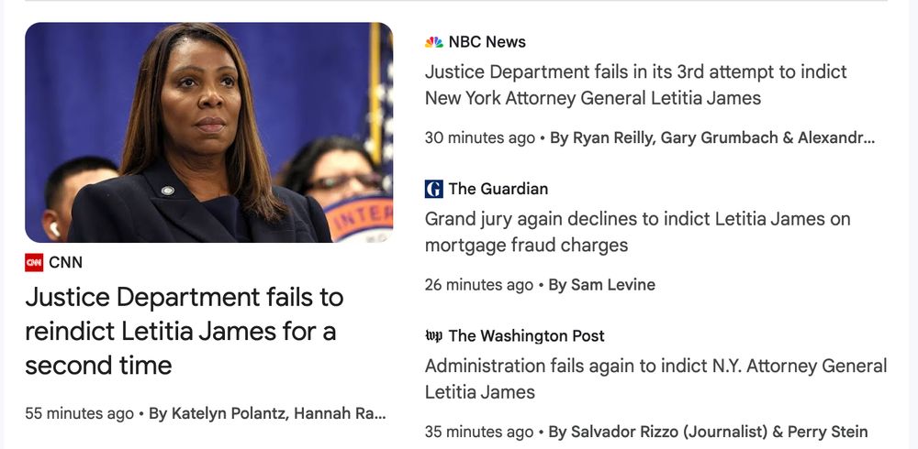Click the NBC News peacock icon
The height and width of the screenshot is (449, 918).
tap(434, 42)
